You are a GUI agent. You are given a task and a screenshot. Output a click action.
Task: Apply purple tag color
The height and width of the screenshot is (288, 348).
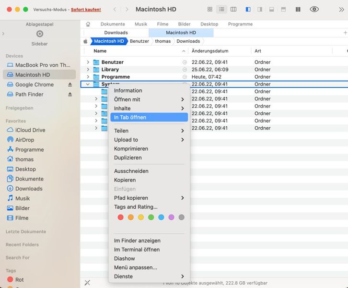tap(171, 217)
